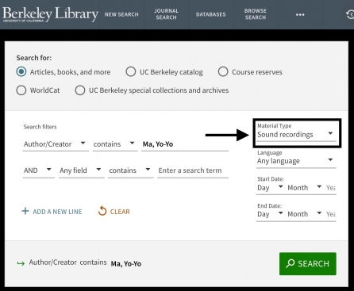Image resolution: width=354 pixels, height=291 pixels.
Task: Open the three-dot more options menu
Action: coord(300,14)
